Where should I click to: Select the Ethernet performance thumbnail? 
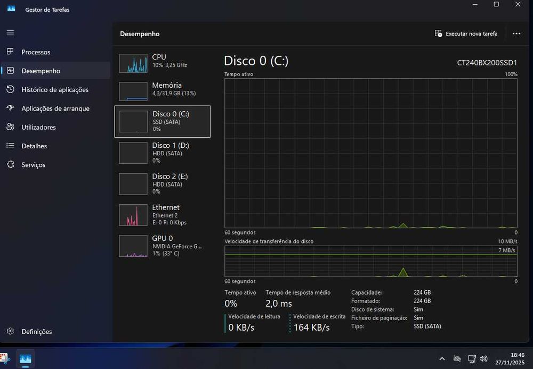pos(133,215)
